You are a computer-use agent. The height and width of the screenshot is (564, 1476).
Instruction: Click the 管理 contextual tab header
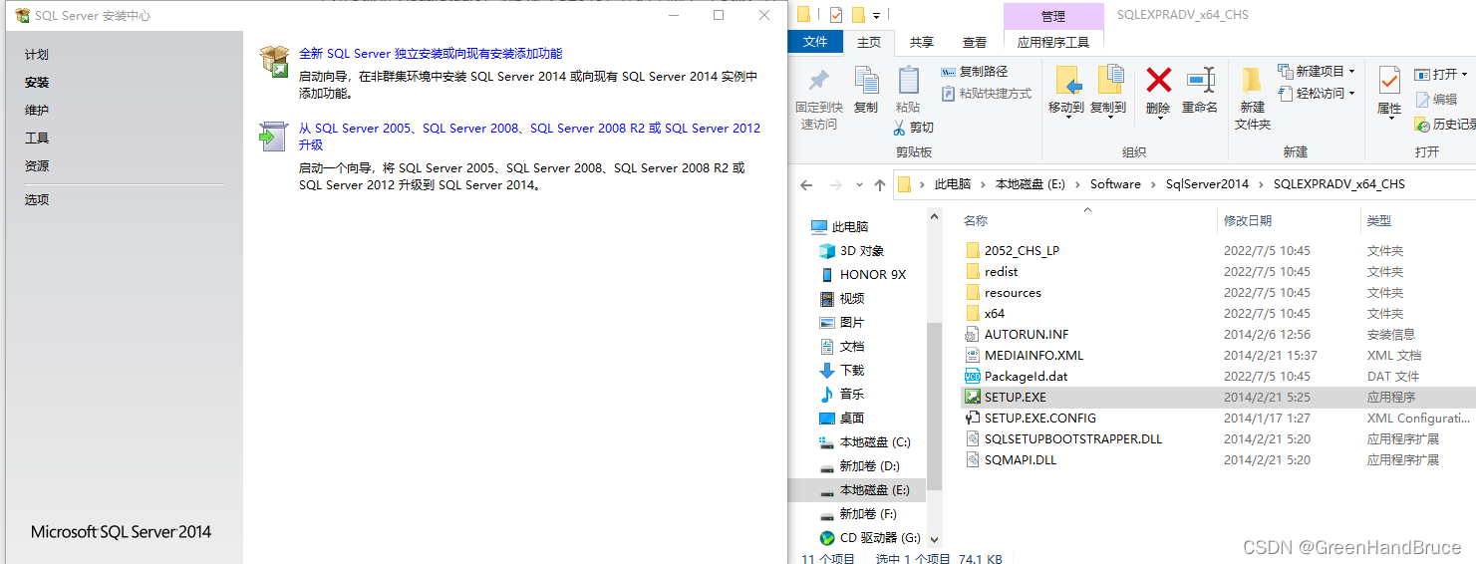tap(1053, 16)
